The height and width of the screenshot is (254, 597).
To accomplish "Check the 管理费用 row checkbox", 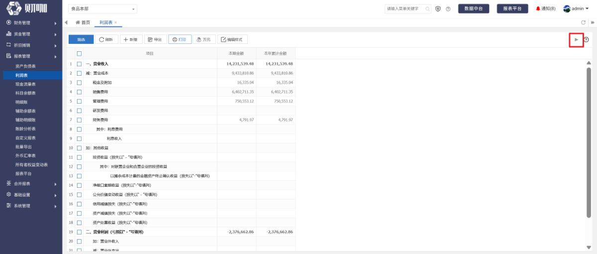I will point(79,101).
